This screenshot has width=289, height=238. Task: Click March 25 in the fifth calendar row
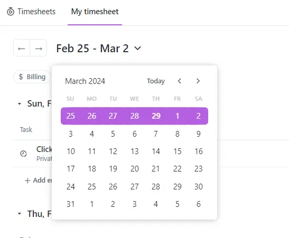[x=92, y=187]
